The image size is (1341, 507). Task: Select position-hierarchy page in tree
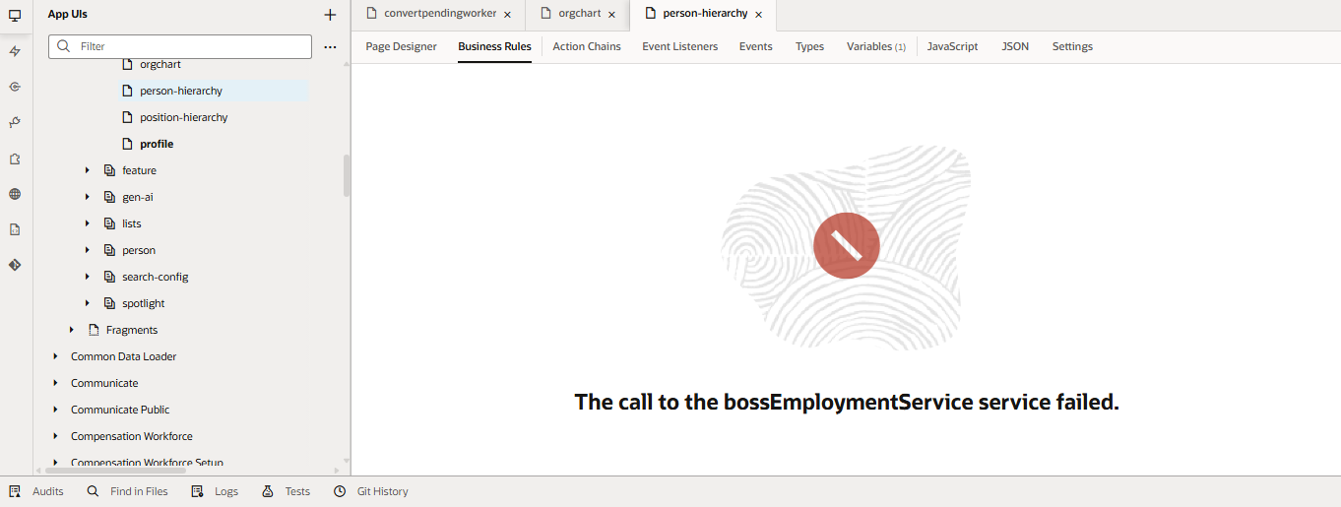point(183,117)
